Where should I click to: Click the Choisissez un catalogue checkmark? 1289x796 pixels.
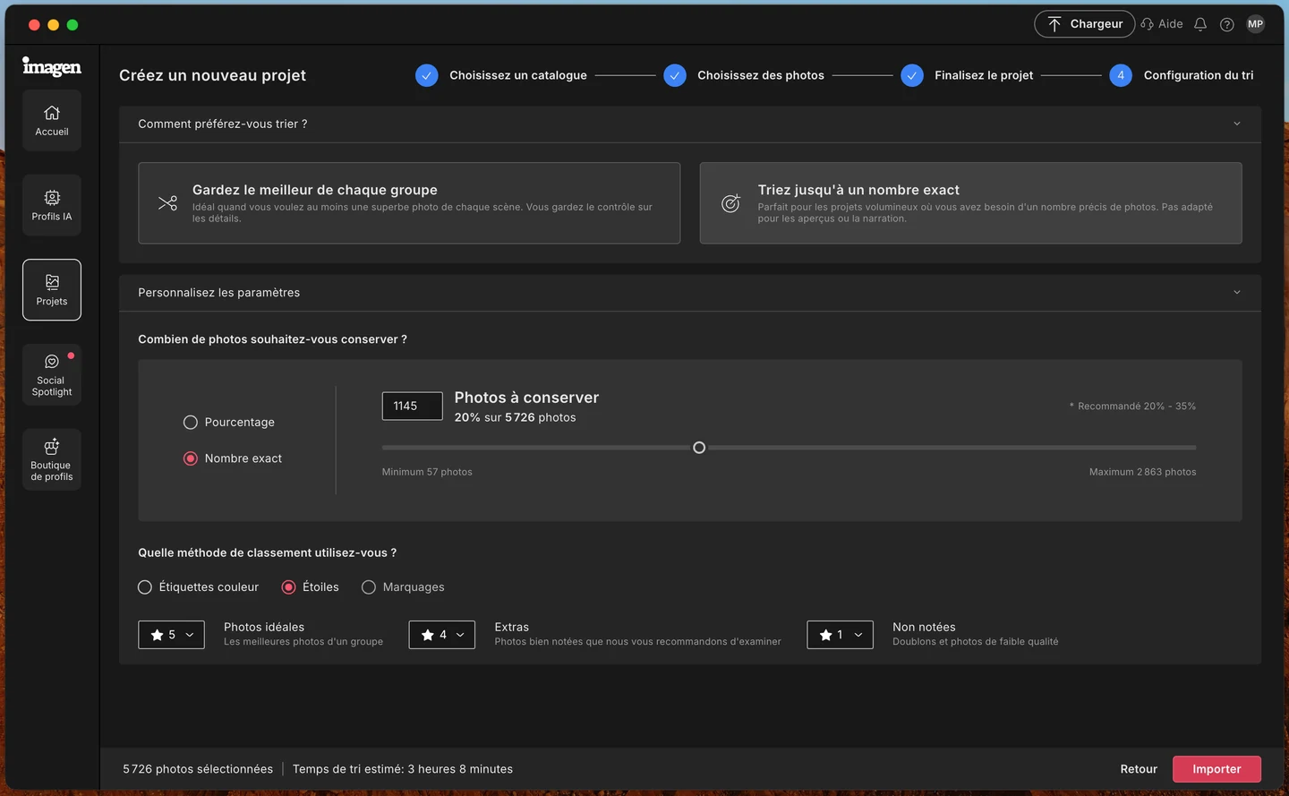click(427, 75)
